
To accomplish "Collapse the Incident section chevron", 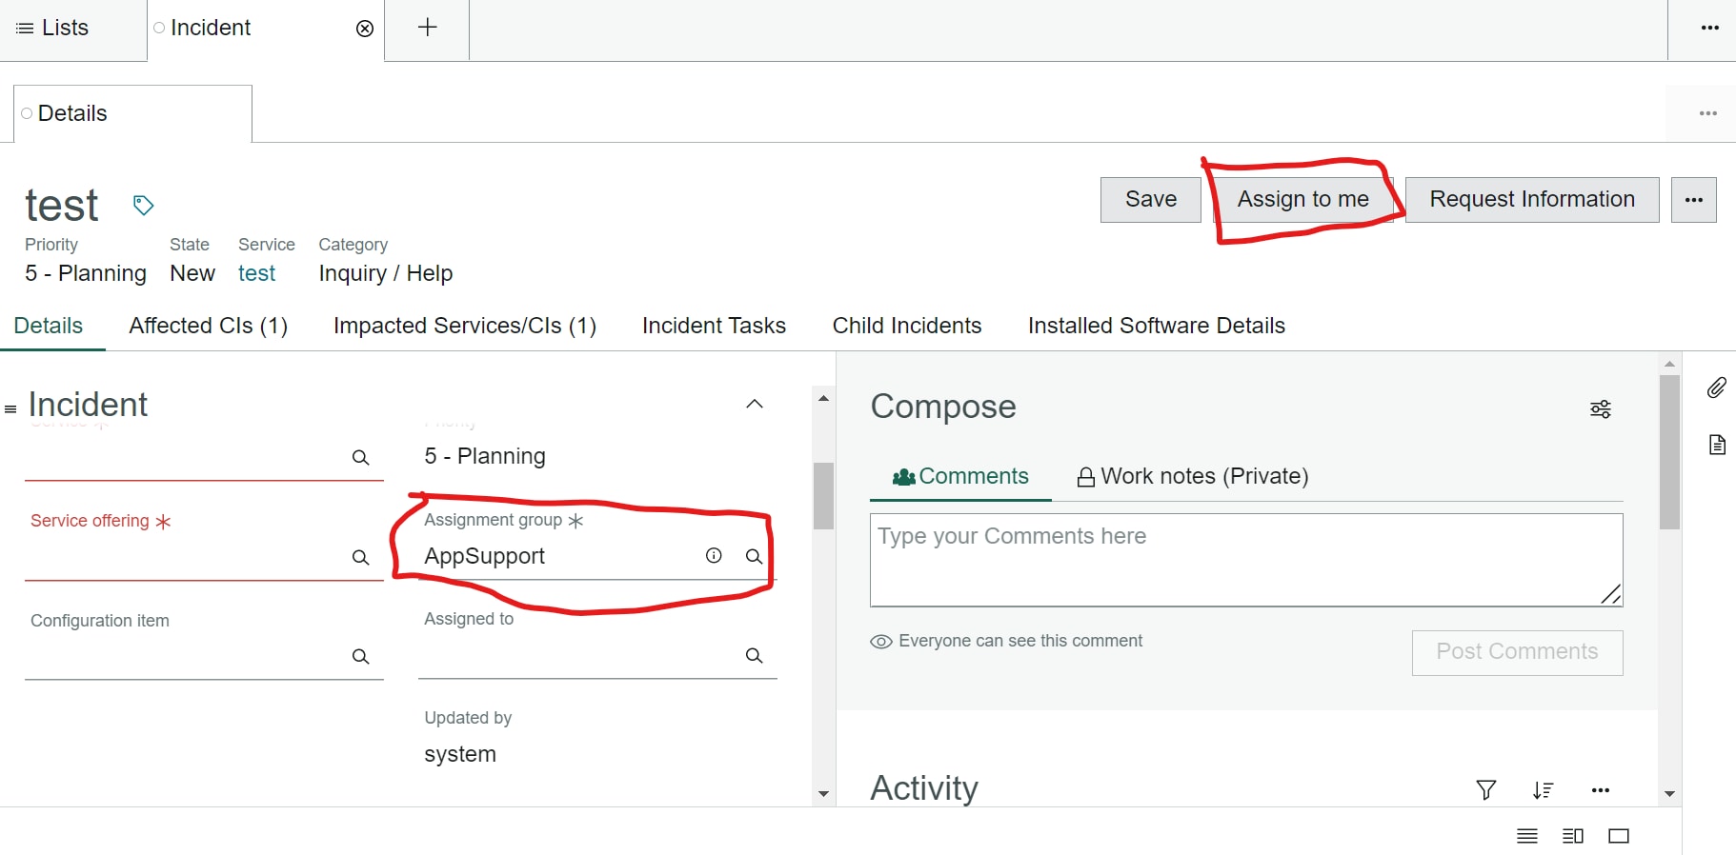I will pos(755,404).
